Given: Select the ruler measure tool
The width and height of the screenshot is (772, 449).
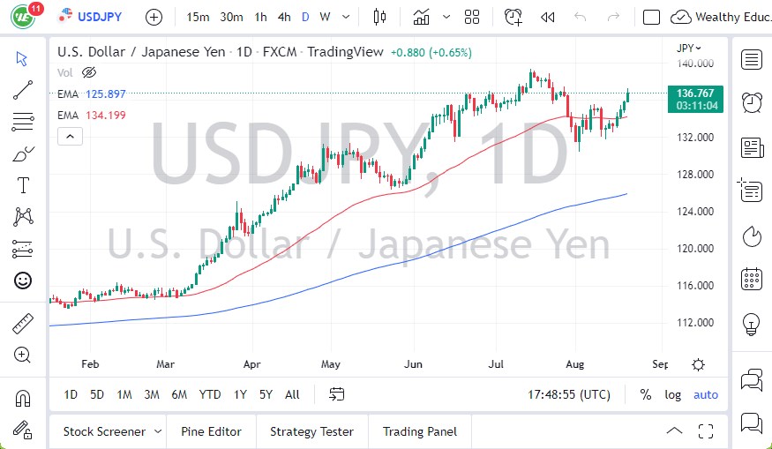Looking at the screenshot, I should [23, 324].
